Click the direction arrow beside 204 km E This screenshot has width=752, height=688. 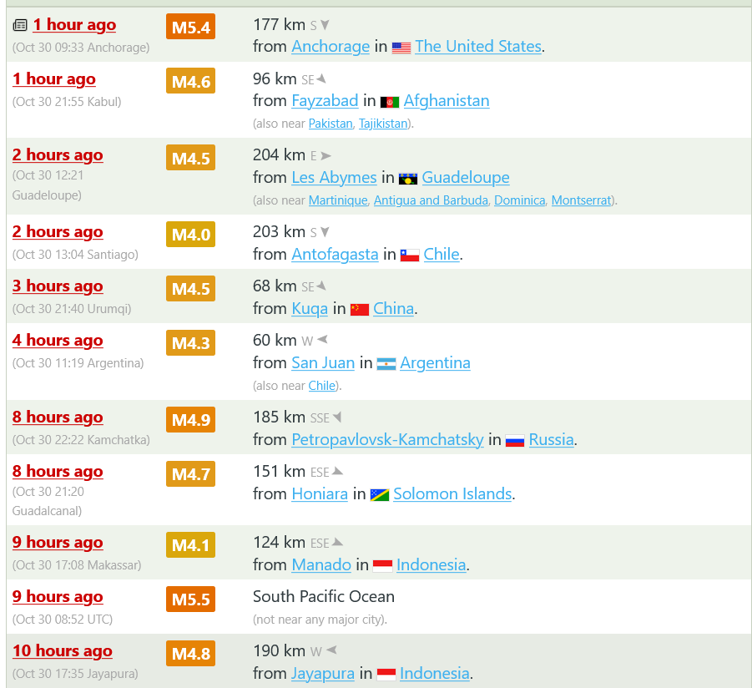coord(326,156)
